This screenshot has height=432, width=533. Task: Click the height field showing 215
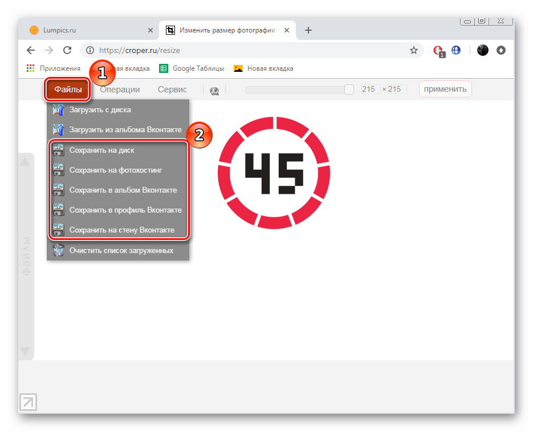coord(397,89)
